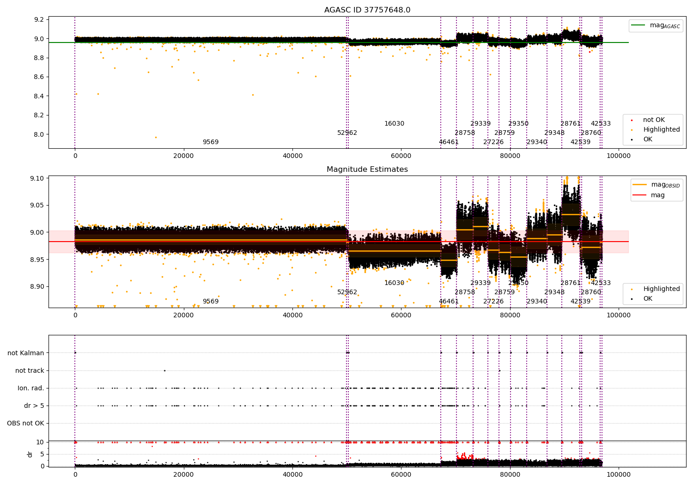Click the 9.2 y-axis tick of the top plot
The width and height of the screenshot is (693, 485).
tap(39, 20)
